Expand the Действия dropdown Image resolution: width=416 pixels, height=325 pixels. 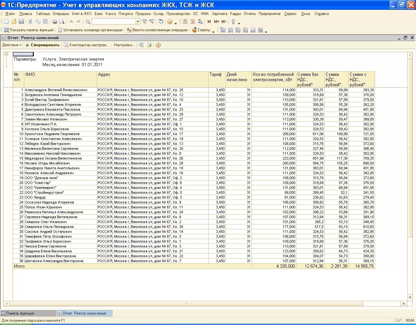click(x=12, y=45)
